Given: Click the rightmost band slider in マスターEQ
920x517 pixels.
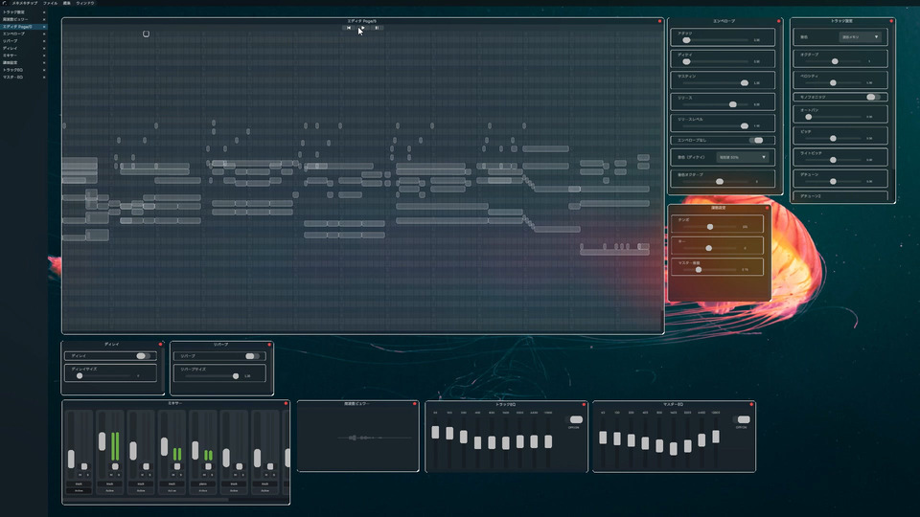Looking at the screenshot, I should pos(716,437).
